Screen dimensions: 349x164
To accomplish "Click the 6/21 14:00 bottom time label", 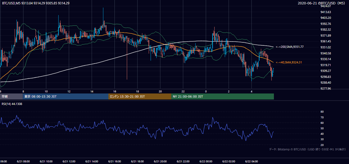I will (x=92, y=162).
